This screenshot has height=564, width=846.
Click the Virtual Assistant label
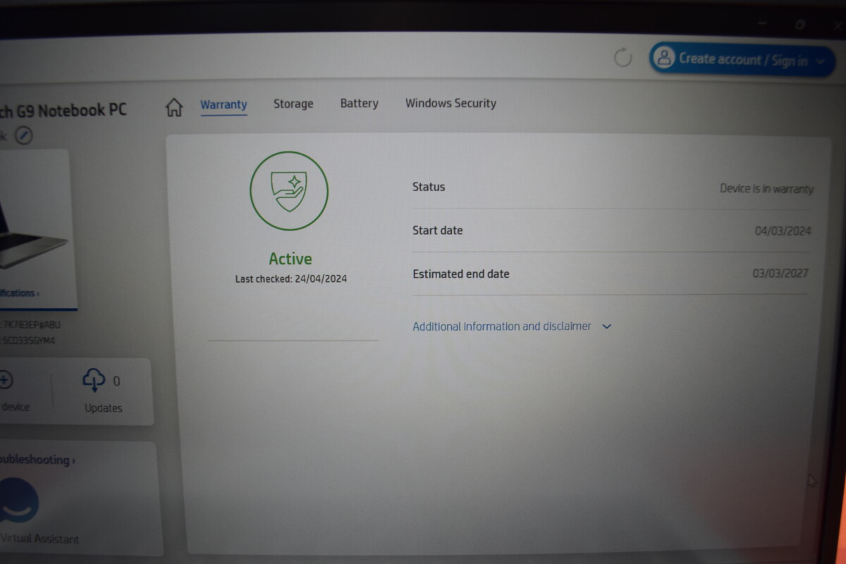[39, 539]
